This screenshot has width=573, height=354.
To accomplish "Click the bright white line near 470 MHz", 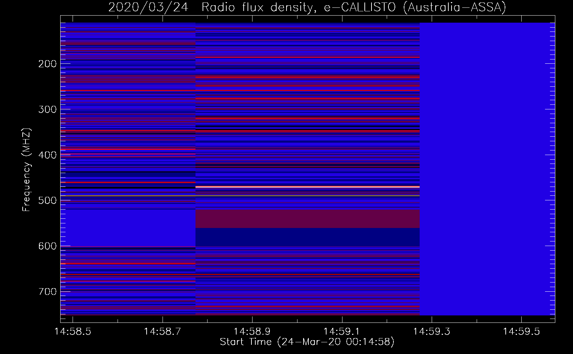I will pyautogui.click(x=307, y=187).
